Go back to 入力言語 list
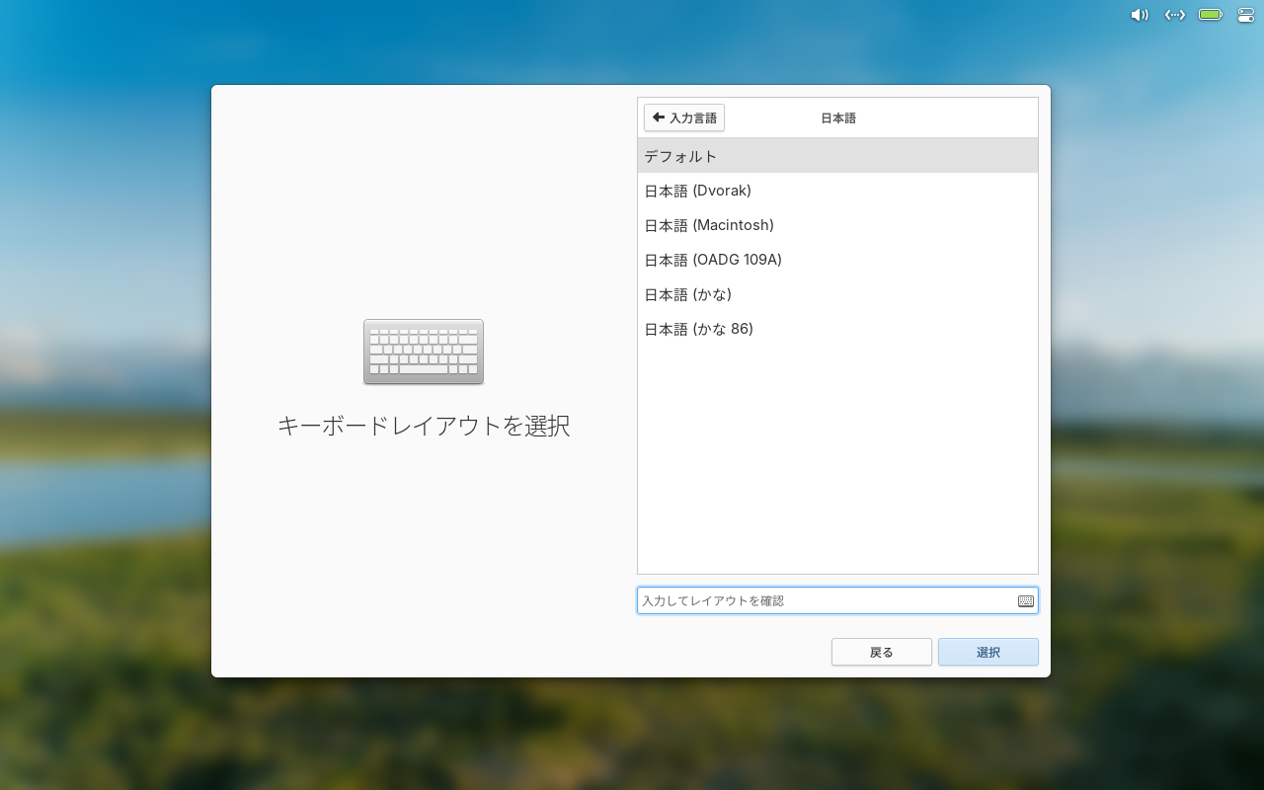This screenshot has height=790, width=1264. [684, 118]
